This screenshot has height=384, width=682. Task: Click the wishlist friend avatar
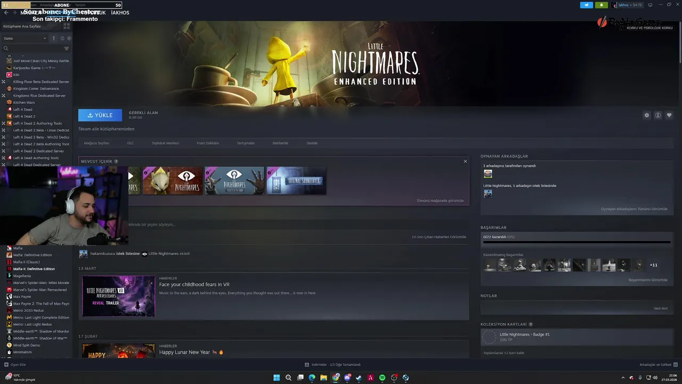(x=488, y=194)
